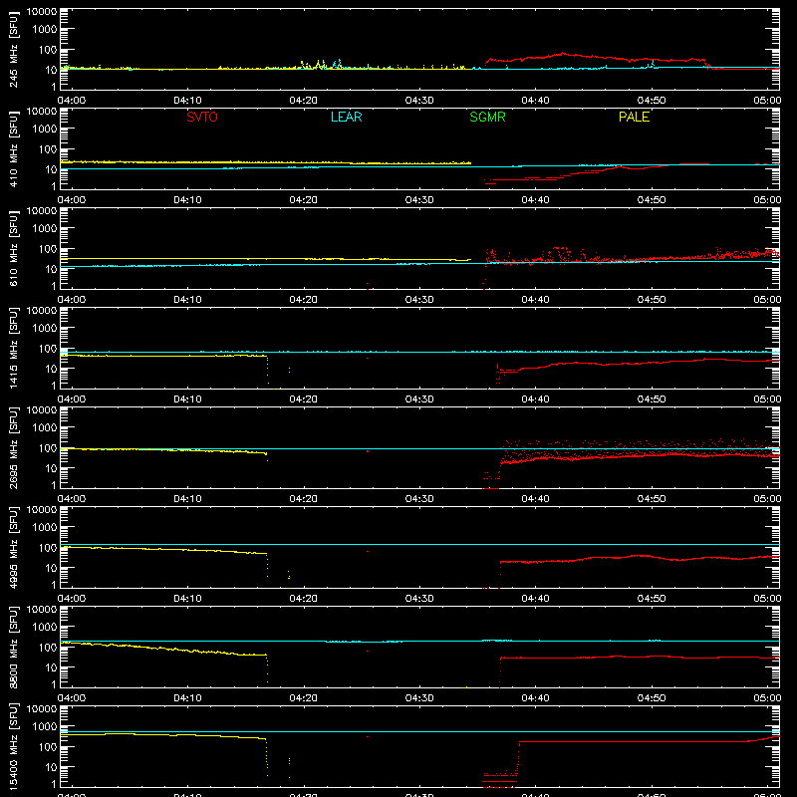The image size is (797, 797).
Task: Click the red SVTO station legend label
Action: [x=202, y=117]
